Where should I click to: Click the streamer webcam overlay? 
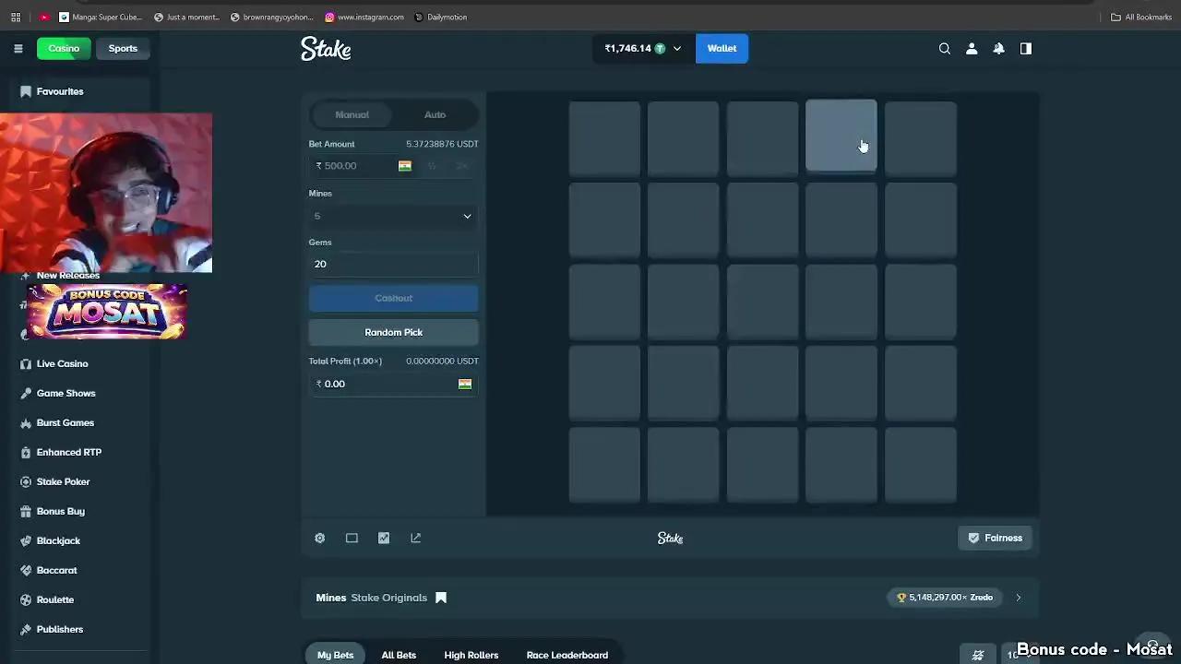[x=106, y=193]
